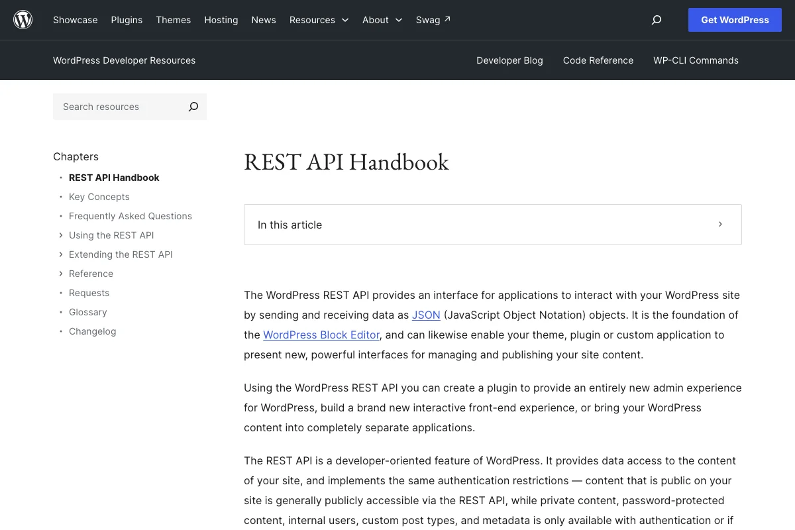Follow the JSON hyperlink

[x=426, y=315]
